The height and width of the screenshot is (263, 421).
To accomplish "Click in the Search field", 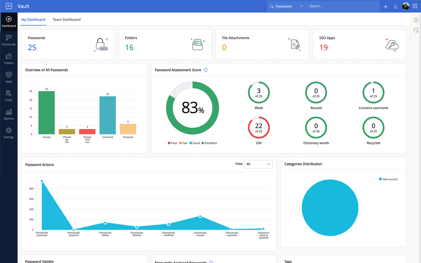I will coord(343,6).
